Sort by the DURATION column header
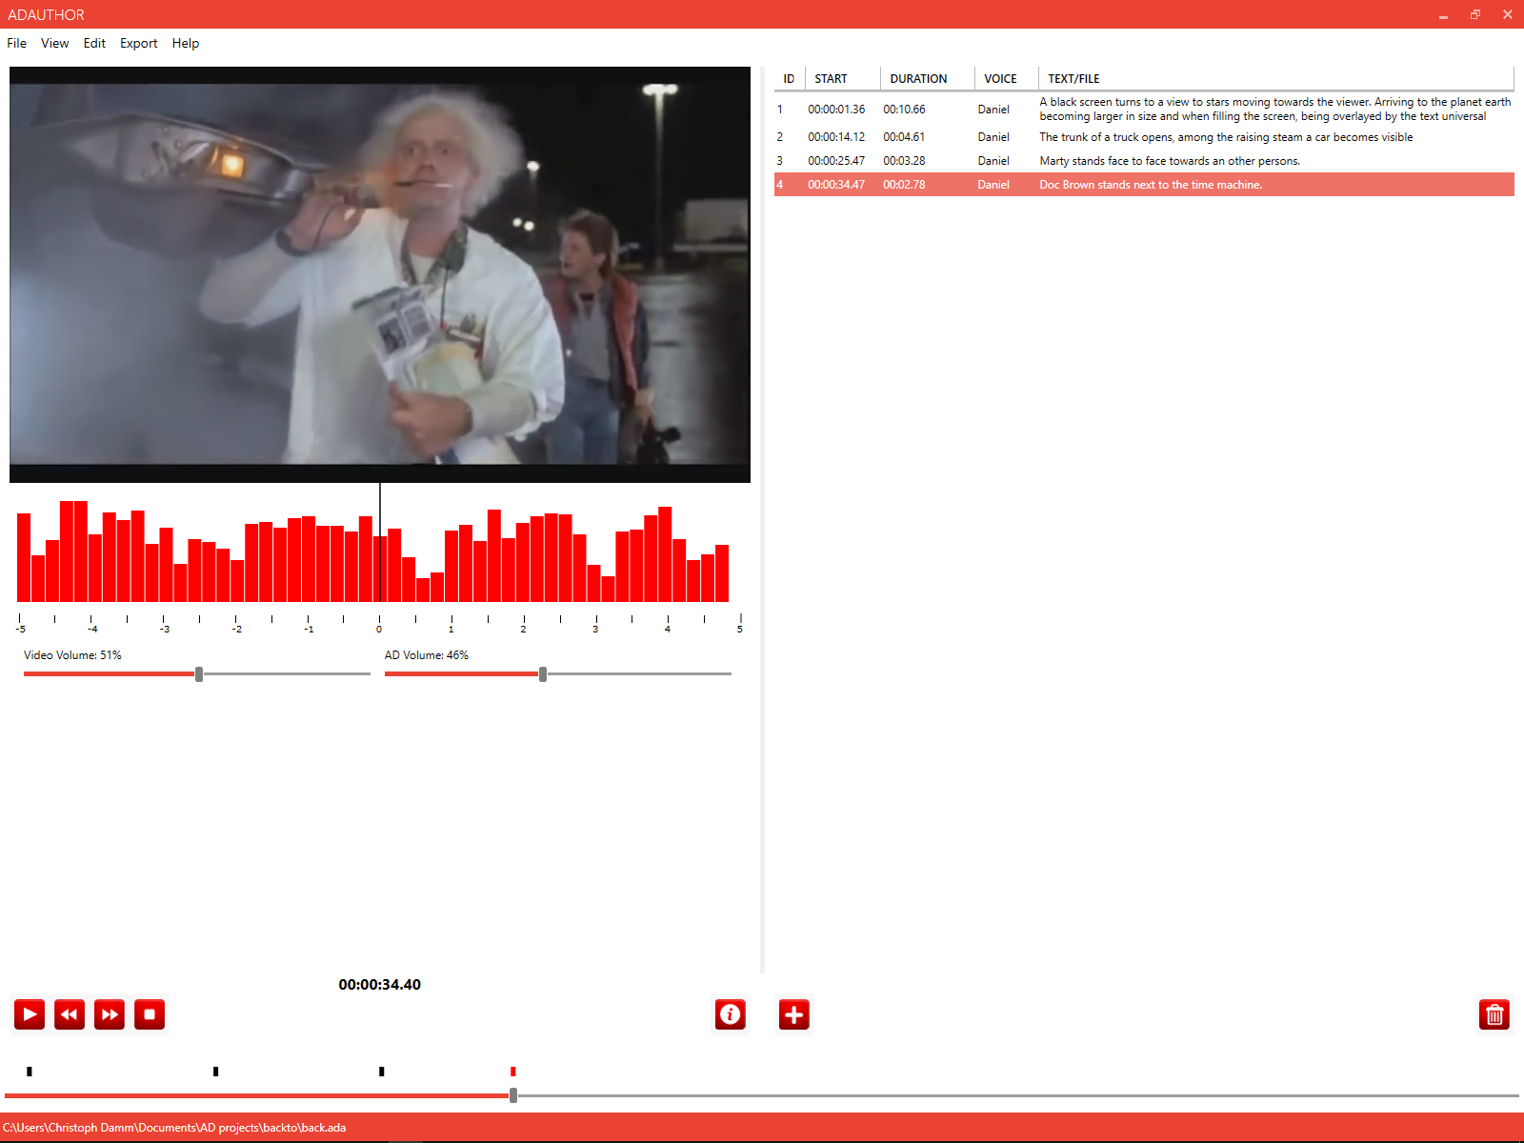 (x=928, y=79)
